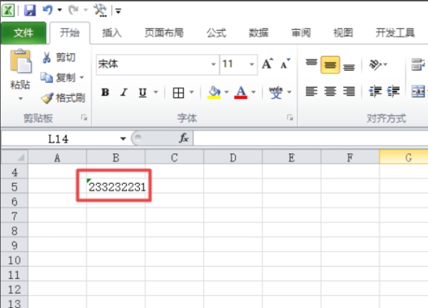This screenshot has width=428, height=308.
Task: Expand the Copy (复制) dropdown arrow
Action: pos(81,78)
